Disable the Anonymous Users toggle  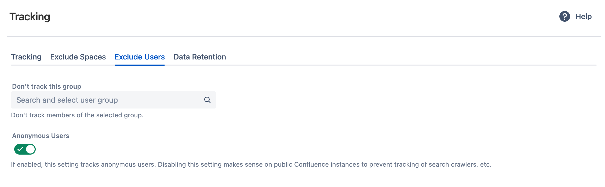click(x=25, y=149)
